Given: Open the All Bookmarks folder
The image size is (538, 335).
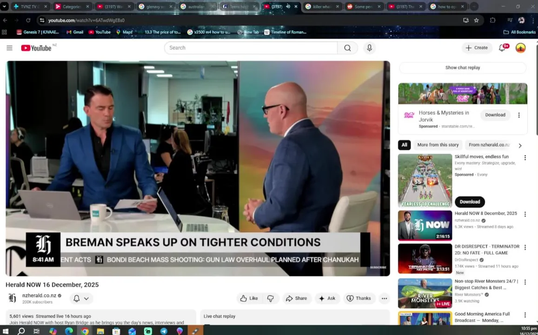Looking at the screenshot, I should tap(519, 32).
